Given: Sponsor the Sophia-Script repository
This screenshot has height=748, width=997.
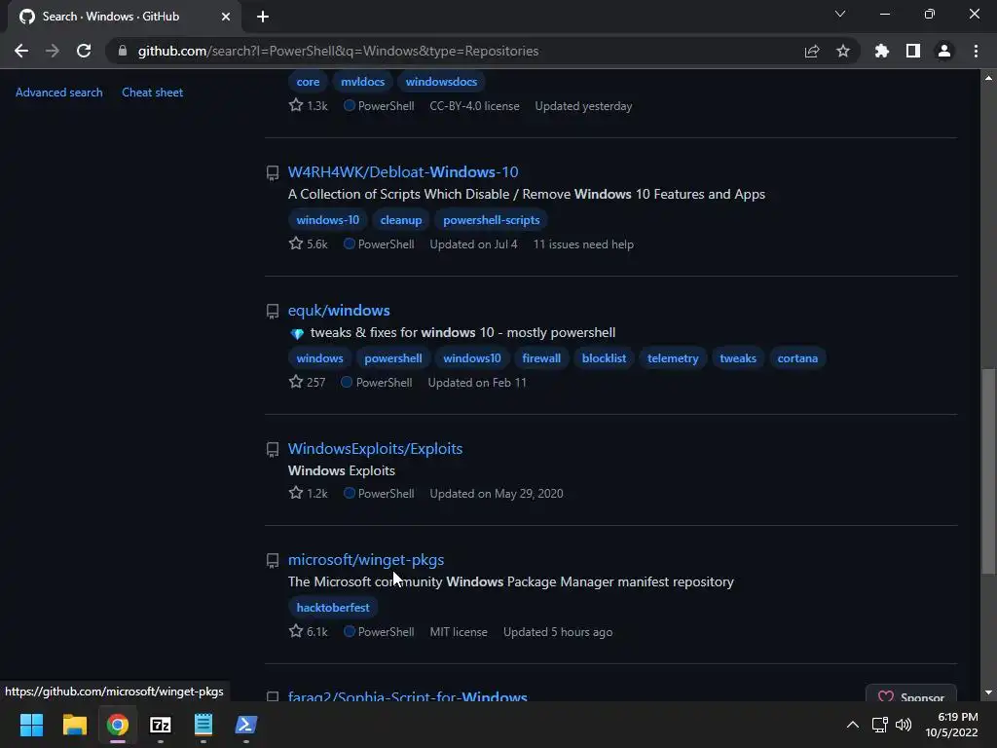Looking at the screenshot, I should coord(911,694).
